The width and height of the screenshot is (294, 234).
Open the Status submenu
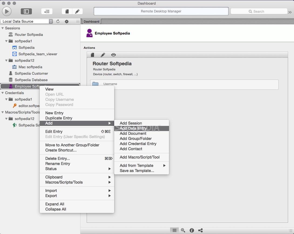point(77,169)
